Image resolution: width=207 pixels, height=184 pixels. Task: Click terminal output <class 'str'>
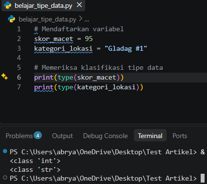coord(35,170)
